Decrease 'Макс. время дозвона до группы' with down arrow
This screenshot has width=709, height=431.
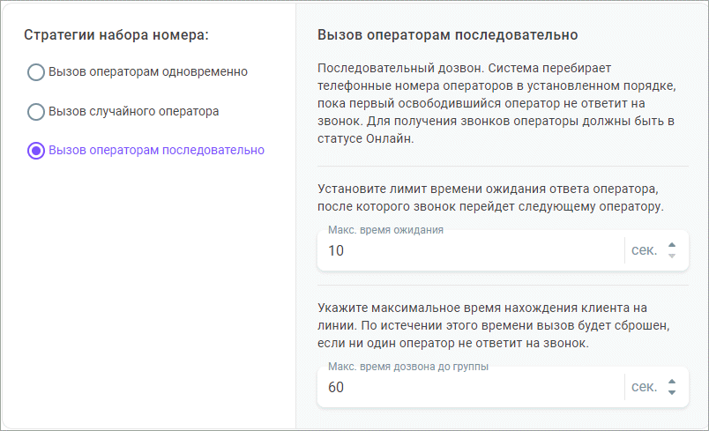pyautogui.click(x=672, y=392)
